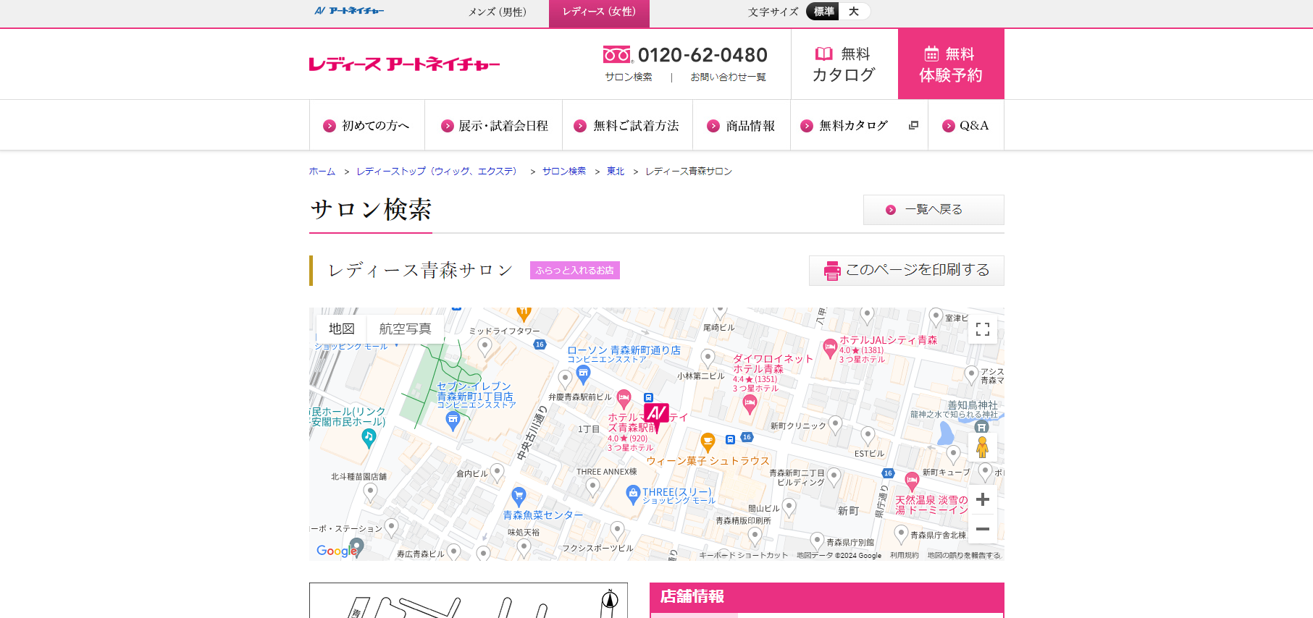Click the ホテルJALシティ青森 hotel marker
The width and height of the screenshot is (1313, 618).
point(830,348)
